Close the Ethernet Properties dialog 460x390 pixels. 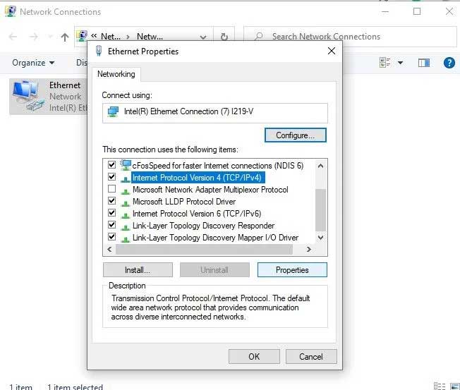point(332,51)
